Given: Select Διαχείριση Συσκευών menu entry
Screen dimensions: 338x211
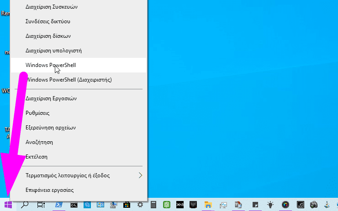Looking at the screenshot, I should 79,7.
